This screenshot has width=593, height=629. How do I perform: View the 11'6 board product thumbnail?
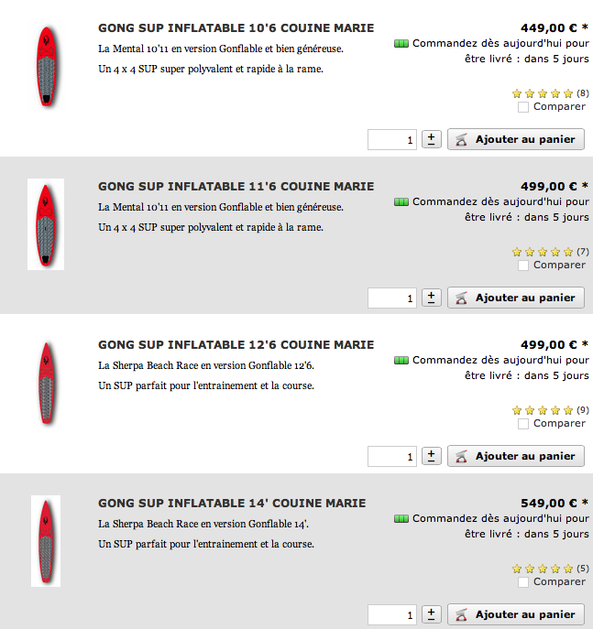click(x=46, y=224)
